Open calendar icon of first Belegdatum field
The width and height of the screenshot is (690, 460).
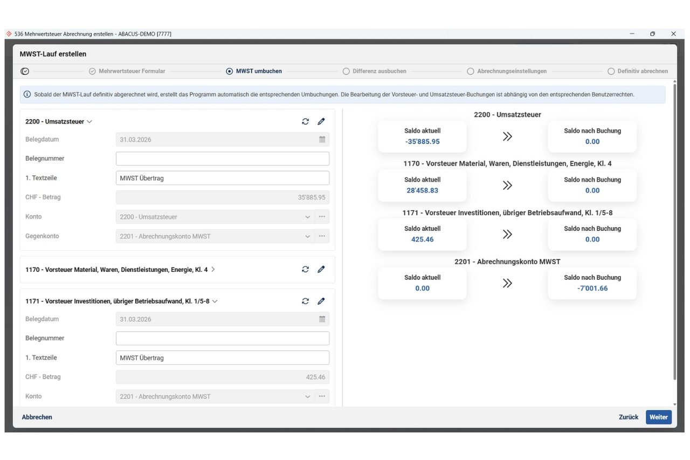(322, 139)
